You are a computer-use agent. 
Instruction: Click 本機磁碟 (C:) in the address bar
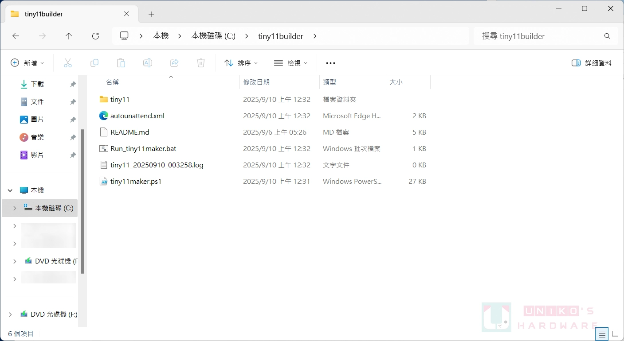(213, 36)
